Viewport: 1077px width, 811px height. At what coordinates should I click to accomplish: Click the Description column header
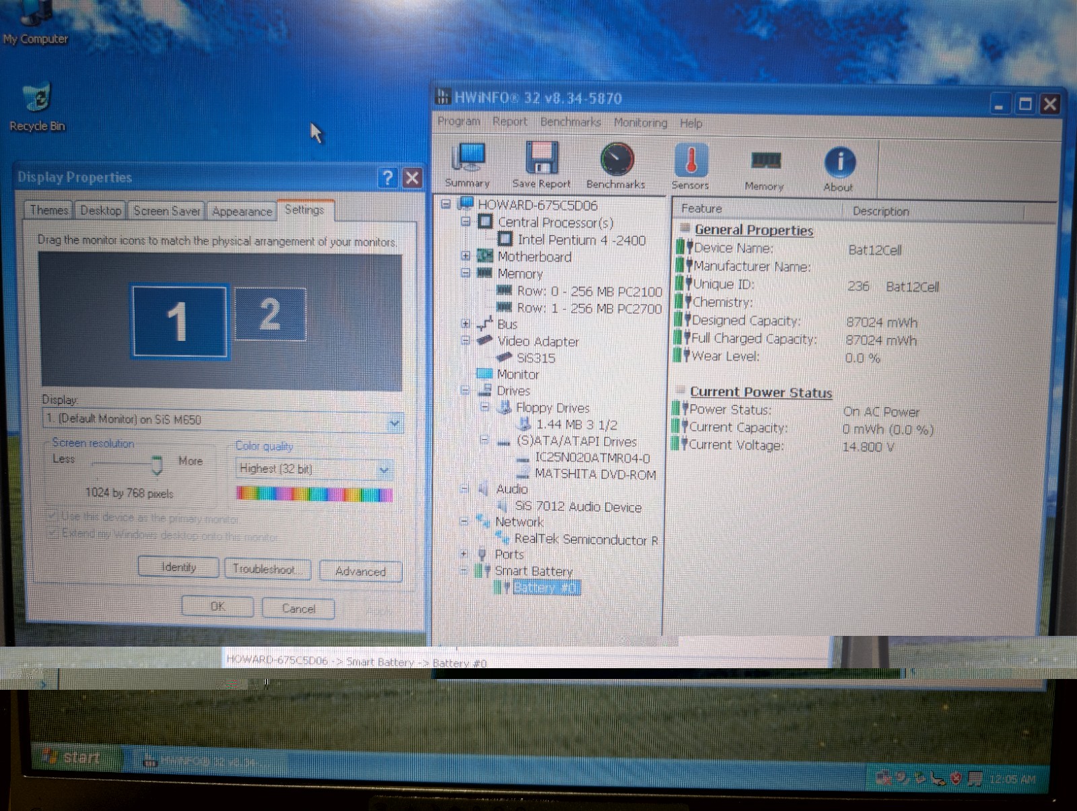[x=934, y=211]
